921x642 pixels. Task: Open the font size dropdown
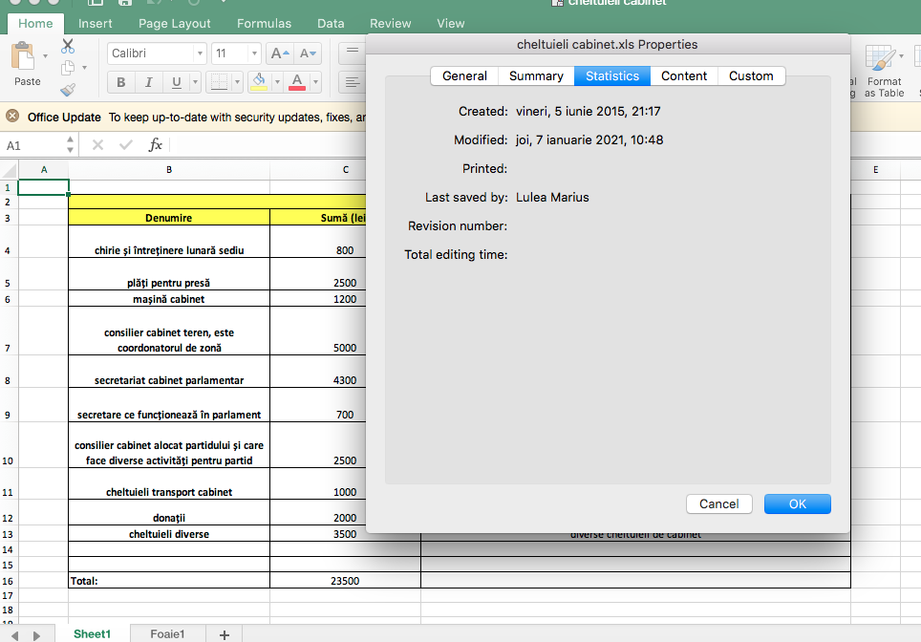point(254,53)
